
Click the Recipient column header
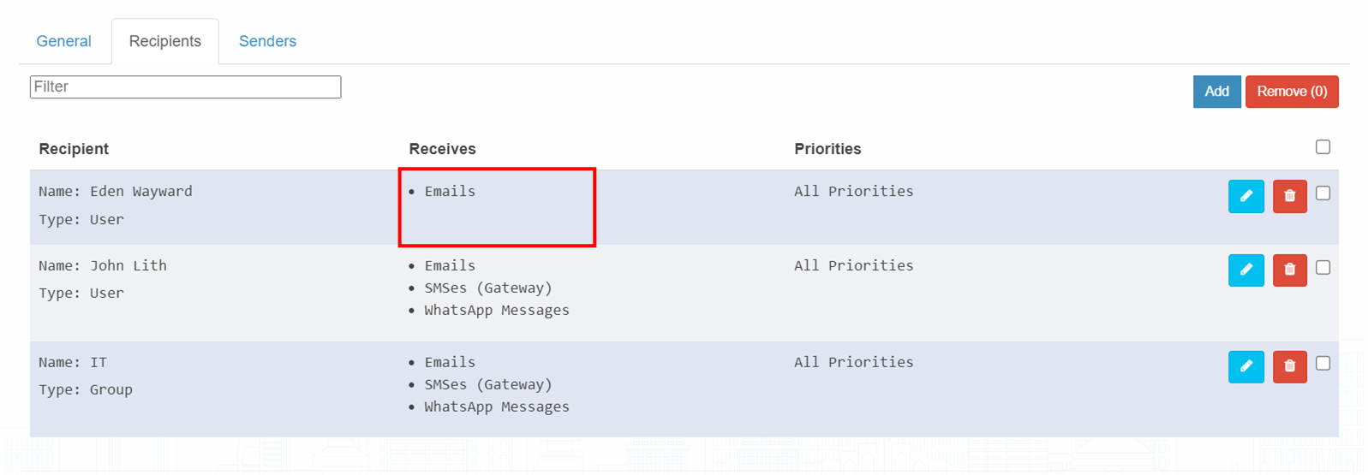tap(74, 149)
